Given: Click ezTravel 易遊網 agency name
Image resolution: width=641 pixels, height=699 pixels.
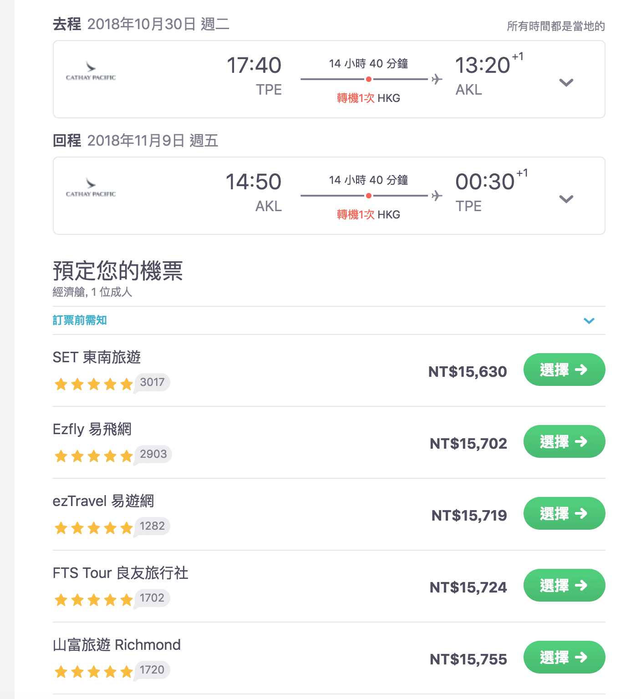Looking at the screenshot, I should point(103,501).
